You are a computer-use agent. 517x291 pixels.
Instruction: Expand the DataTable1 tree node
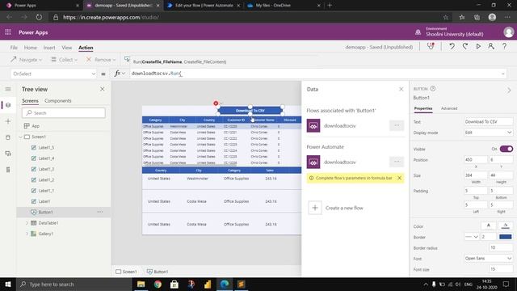pos(27,223)
